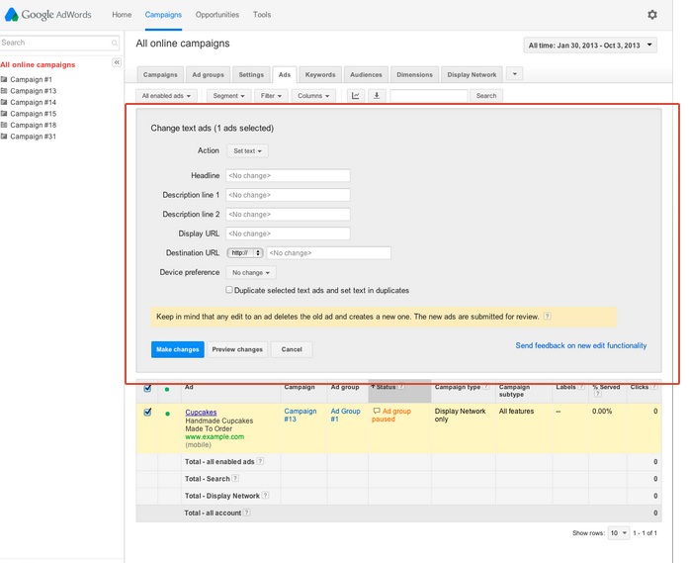The image size is (689, 563).
Task: Click help icon next to Total - all enabled ads
Action: [x=260, y=461]
